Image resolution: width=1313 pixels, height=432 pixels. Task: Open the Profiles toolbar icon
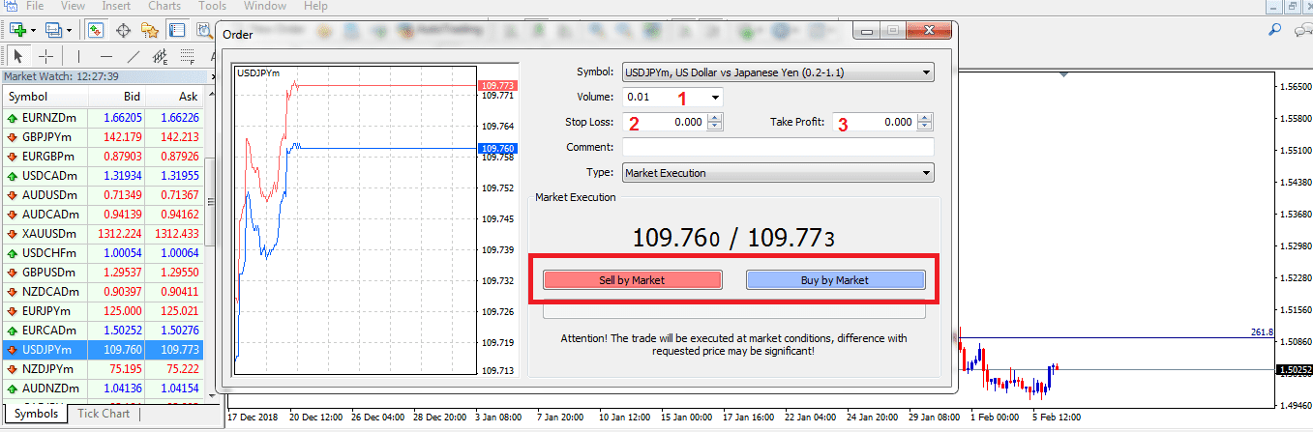[54, 30]
